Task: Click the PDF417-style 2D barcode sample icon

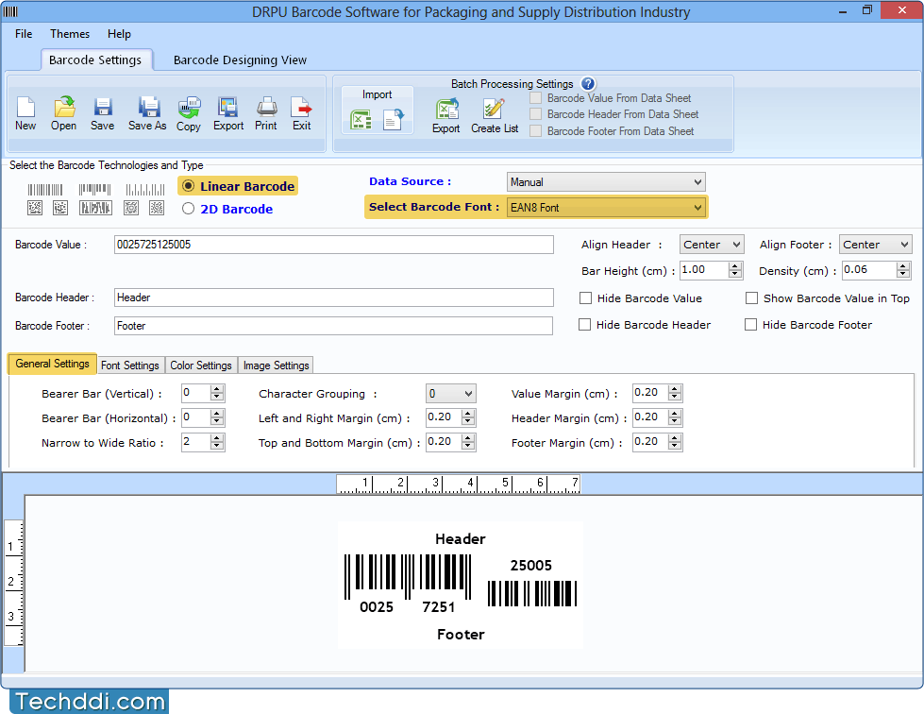Action: pyautogui.click(x=95, y=208)
